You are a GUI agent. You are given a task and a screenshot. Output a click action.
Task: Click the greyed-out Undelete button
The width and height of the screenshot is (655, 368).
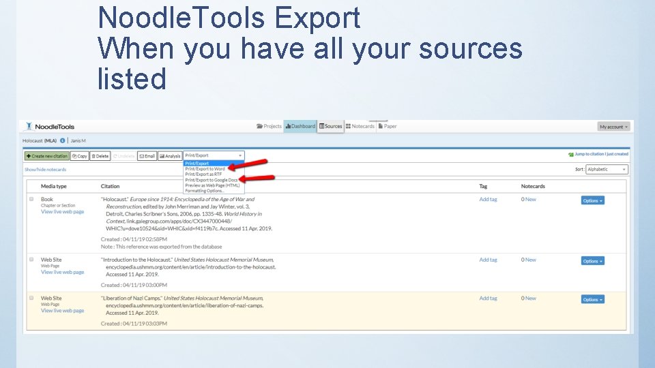124,156
